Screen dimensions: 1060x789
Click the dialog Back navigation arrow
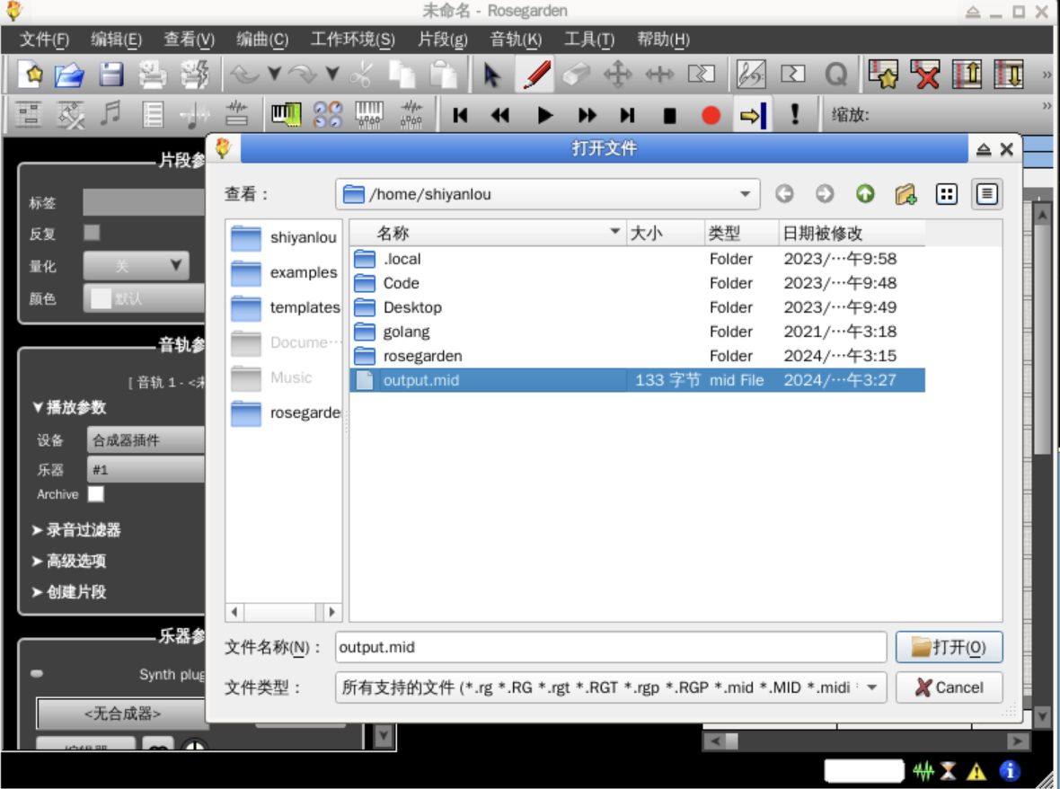pyautogui.click(x=784, y=195)
